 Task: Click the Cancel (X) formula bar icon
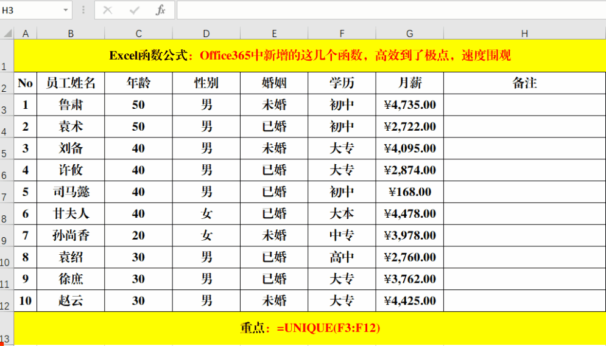point(107,10)
